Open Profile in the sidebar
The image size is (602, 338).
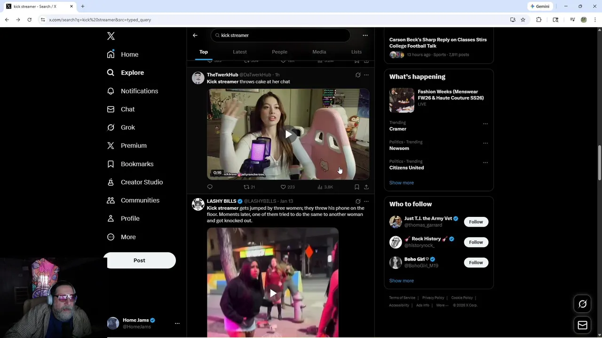(x=123, y=218)
